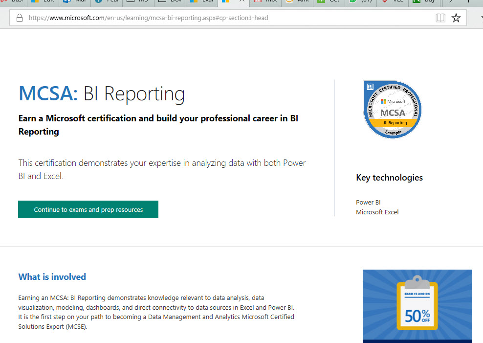483x343 pixels.
Task: Click Continue to exams and prep resources
Action: (x=88, y=209)
